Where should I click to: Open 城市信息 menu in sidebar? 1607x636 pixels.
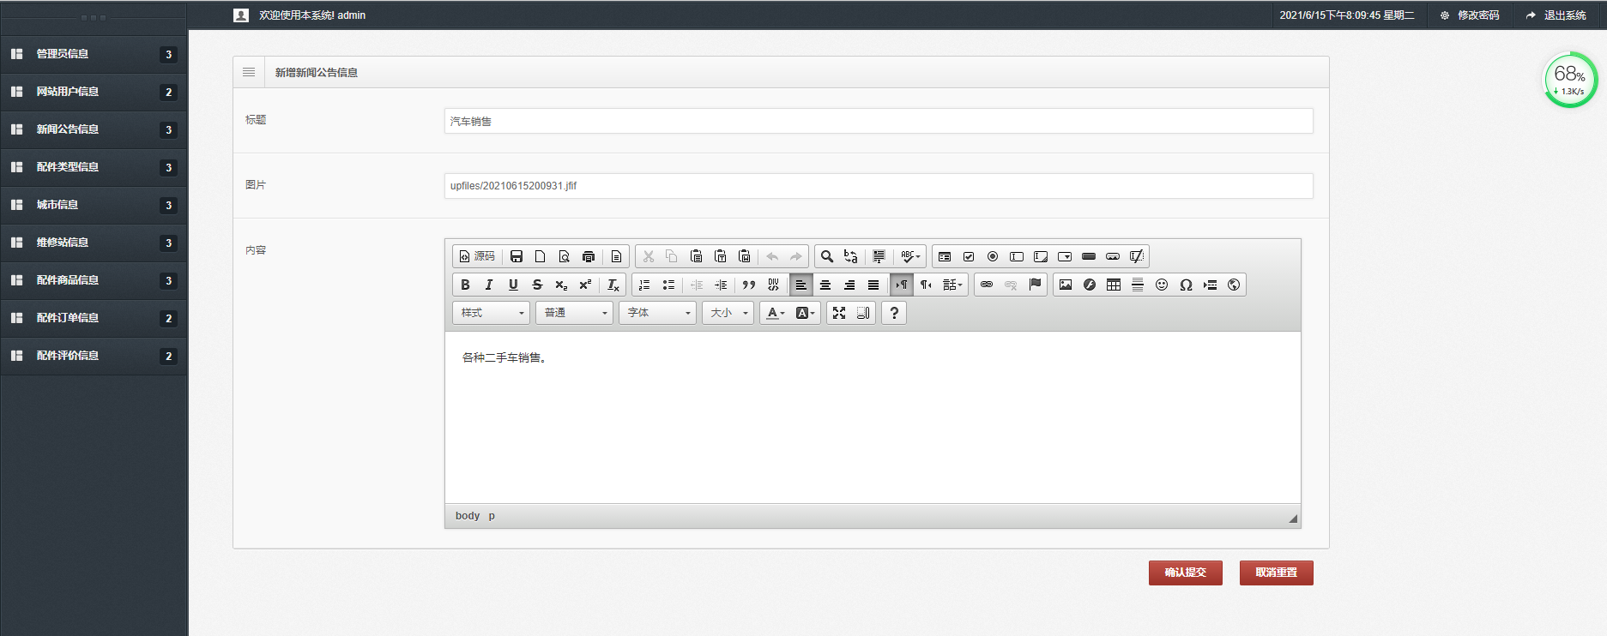94,205
